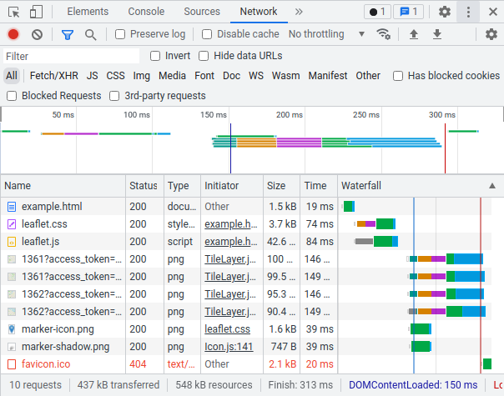504x396 pixels.
Task: Filter requests by Font
Action: (x=204, y=76)
